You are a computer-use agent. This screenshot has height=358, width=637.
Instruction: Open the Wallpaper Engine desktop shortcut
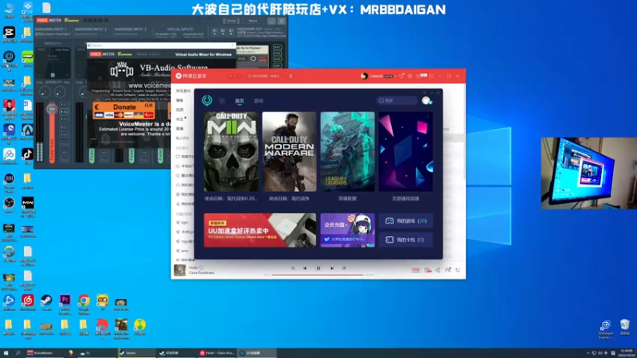[606, 329]
